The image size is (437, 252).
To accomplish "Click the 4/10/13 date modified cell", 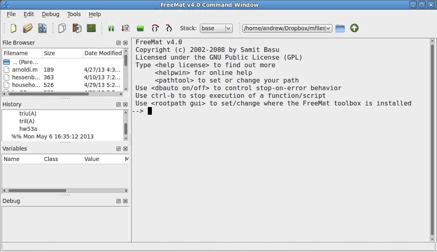I will 102,78.
